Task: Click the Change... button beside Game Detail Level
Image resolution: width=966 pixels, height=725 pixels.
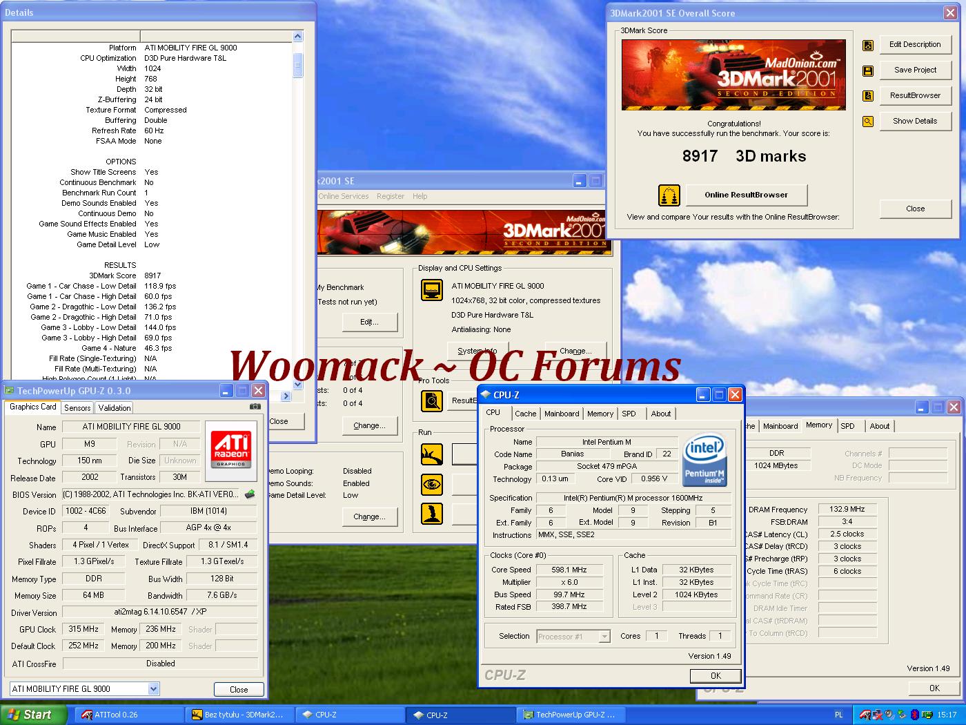Action: (370, 516)
